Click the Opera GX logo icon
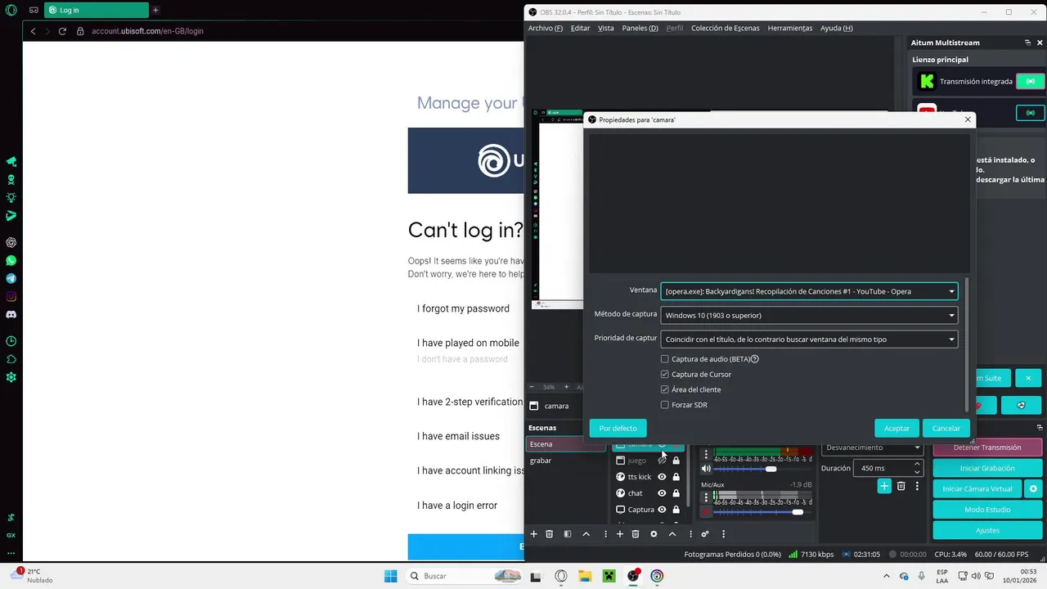The image size is (1047, 589). coord(11,10)
